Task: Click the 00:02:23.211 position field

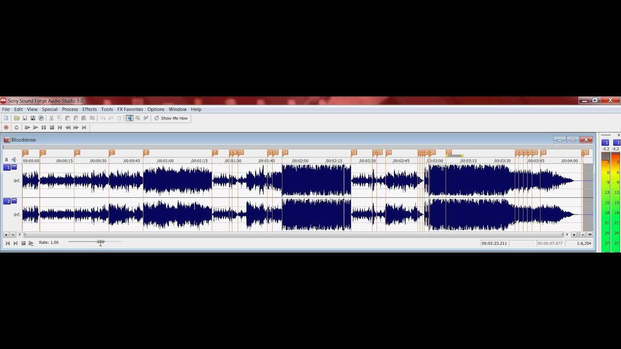Action: pyautogui.click(x=494, y=243)
